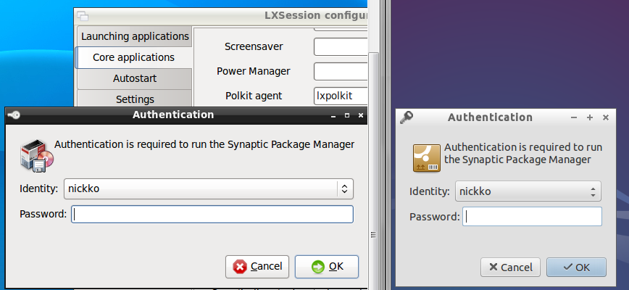
Task: Click the Synaptic computer icon in left dialog
Action: [x=36, y=156]
